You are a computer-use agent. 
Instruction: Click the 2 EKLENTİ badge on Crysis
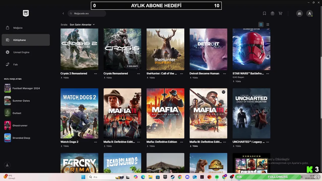[133, 66]
